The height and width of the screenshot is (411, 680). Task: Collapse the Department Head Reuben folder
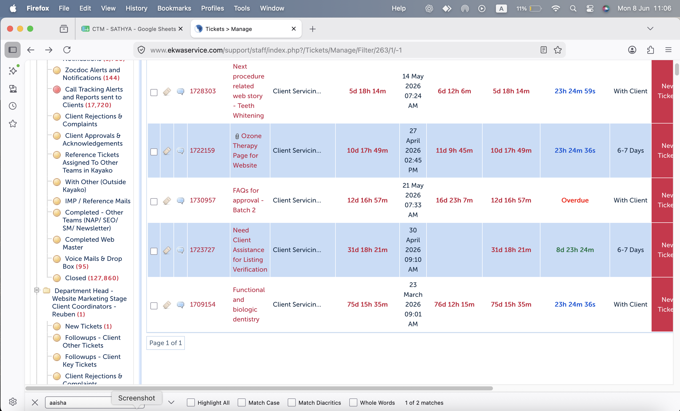point(36,290)
